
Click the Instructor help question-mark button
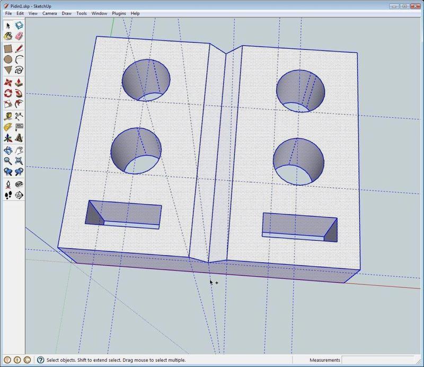pyautogui.click(x=40, y=360)
